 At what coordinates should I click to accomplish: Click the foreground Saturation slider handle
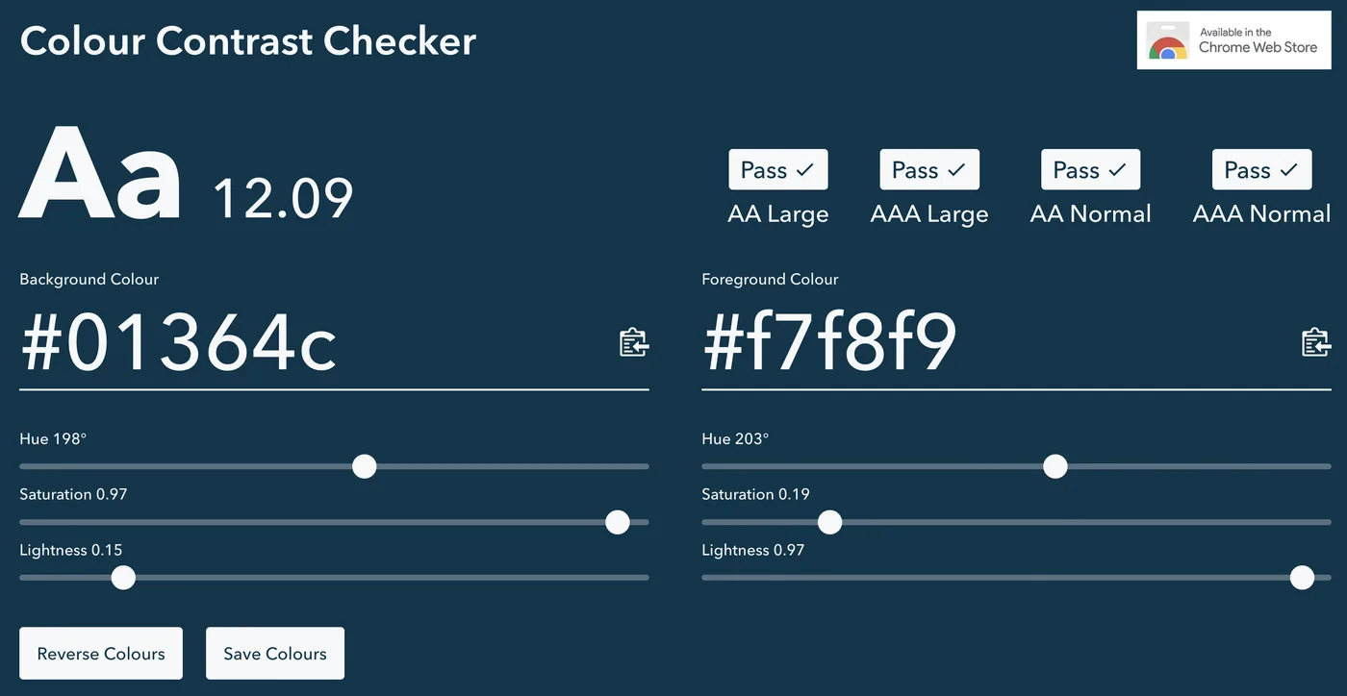[x=829, y=522]
